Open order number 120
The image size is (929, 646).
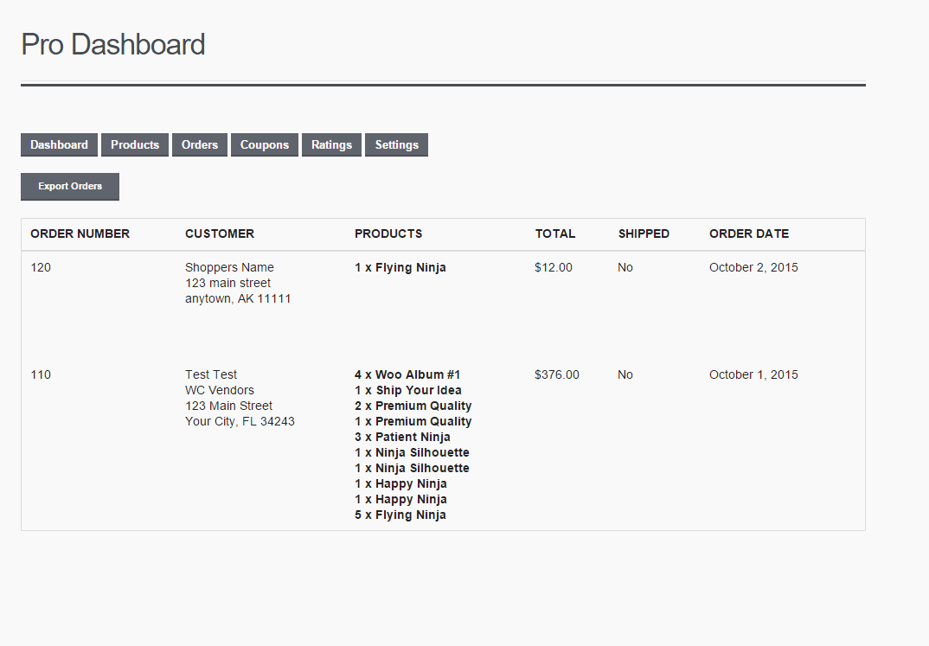click(41, 267)
